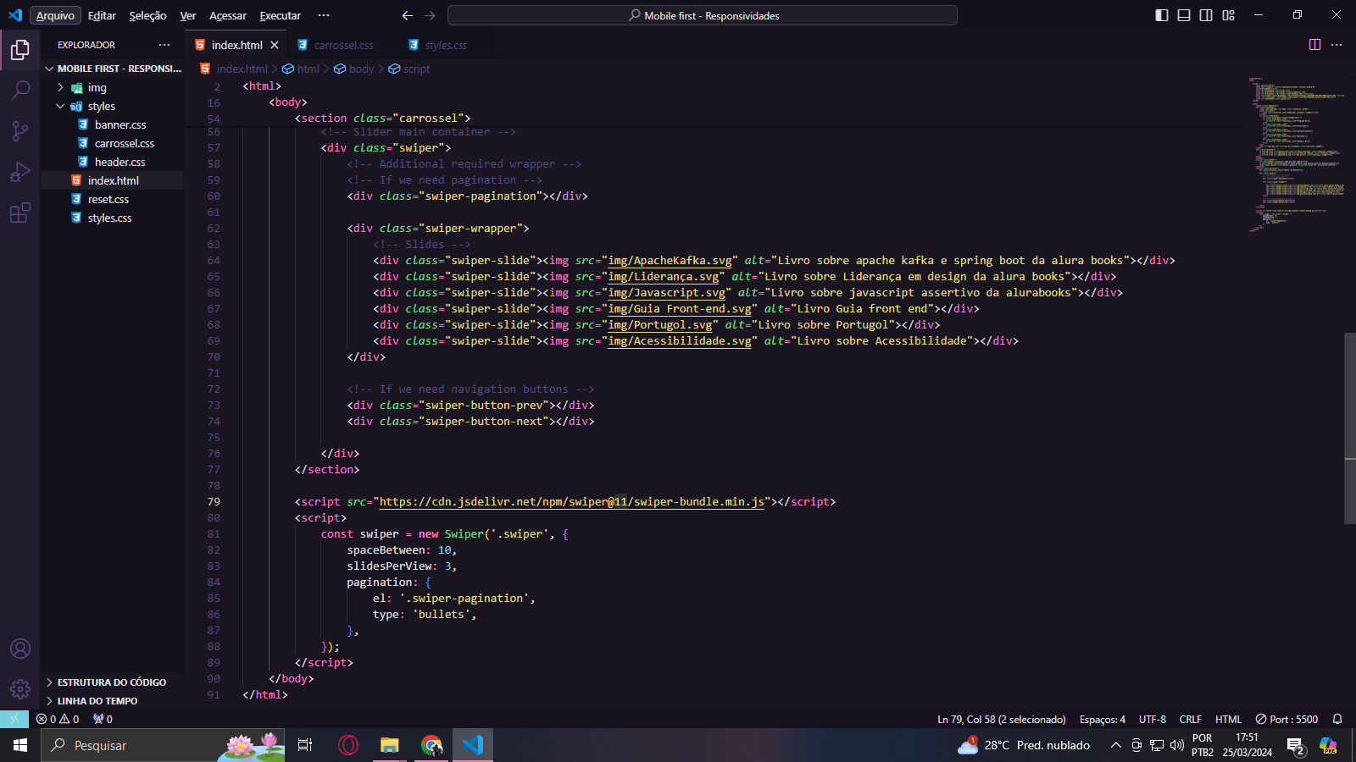Screen dimensions: 1356x762
Task: Collapse the MOBILE FIRST - RESPONSI... folder section
Action: [113, 69]
